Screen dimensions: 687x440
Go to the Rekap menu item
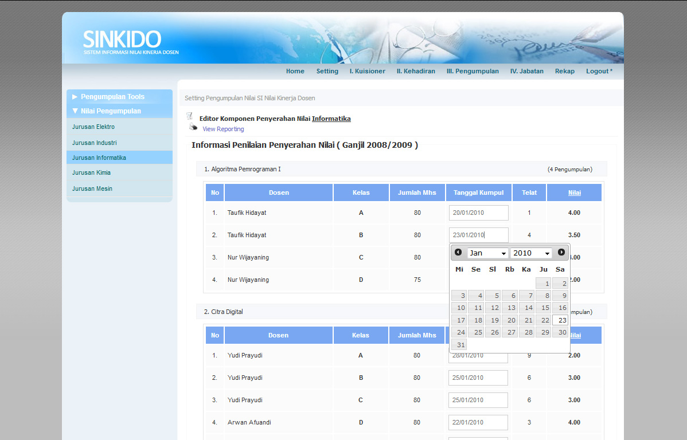[564, 72]
